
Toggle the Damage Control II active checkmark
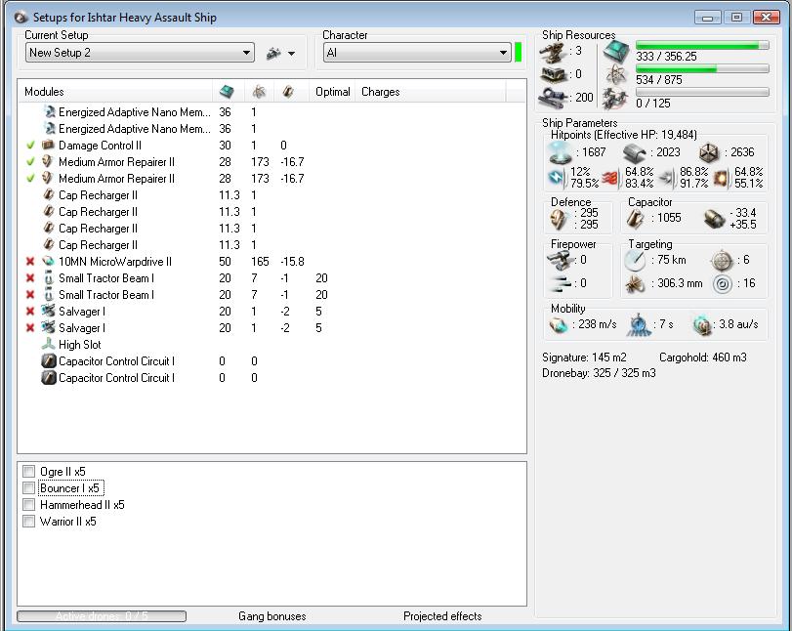pyautogui.click(x=30, y=146)
